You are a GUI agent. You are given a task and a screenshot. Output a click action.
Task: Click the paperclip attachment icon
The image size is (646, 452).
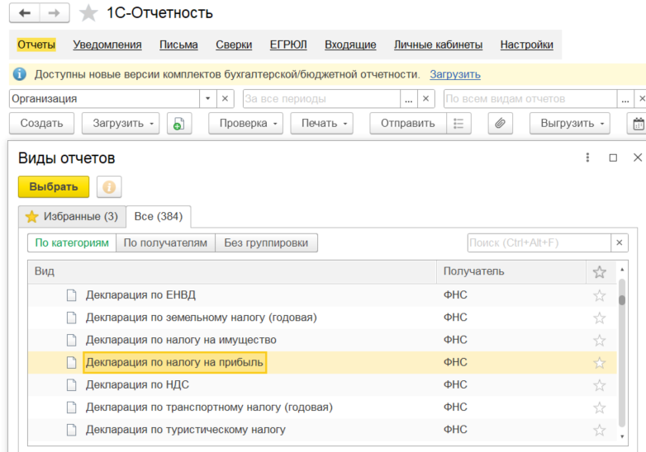(500, 124)
